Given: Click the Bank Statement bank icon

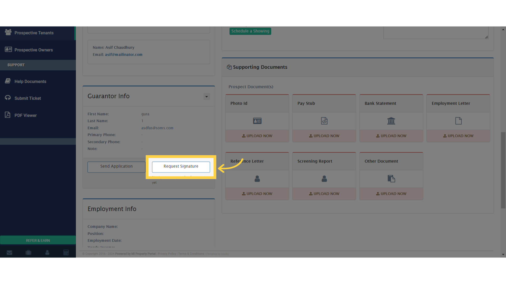Looking at the screenshot, I should click(391, 121).
